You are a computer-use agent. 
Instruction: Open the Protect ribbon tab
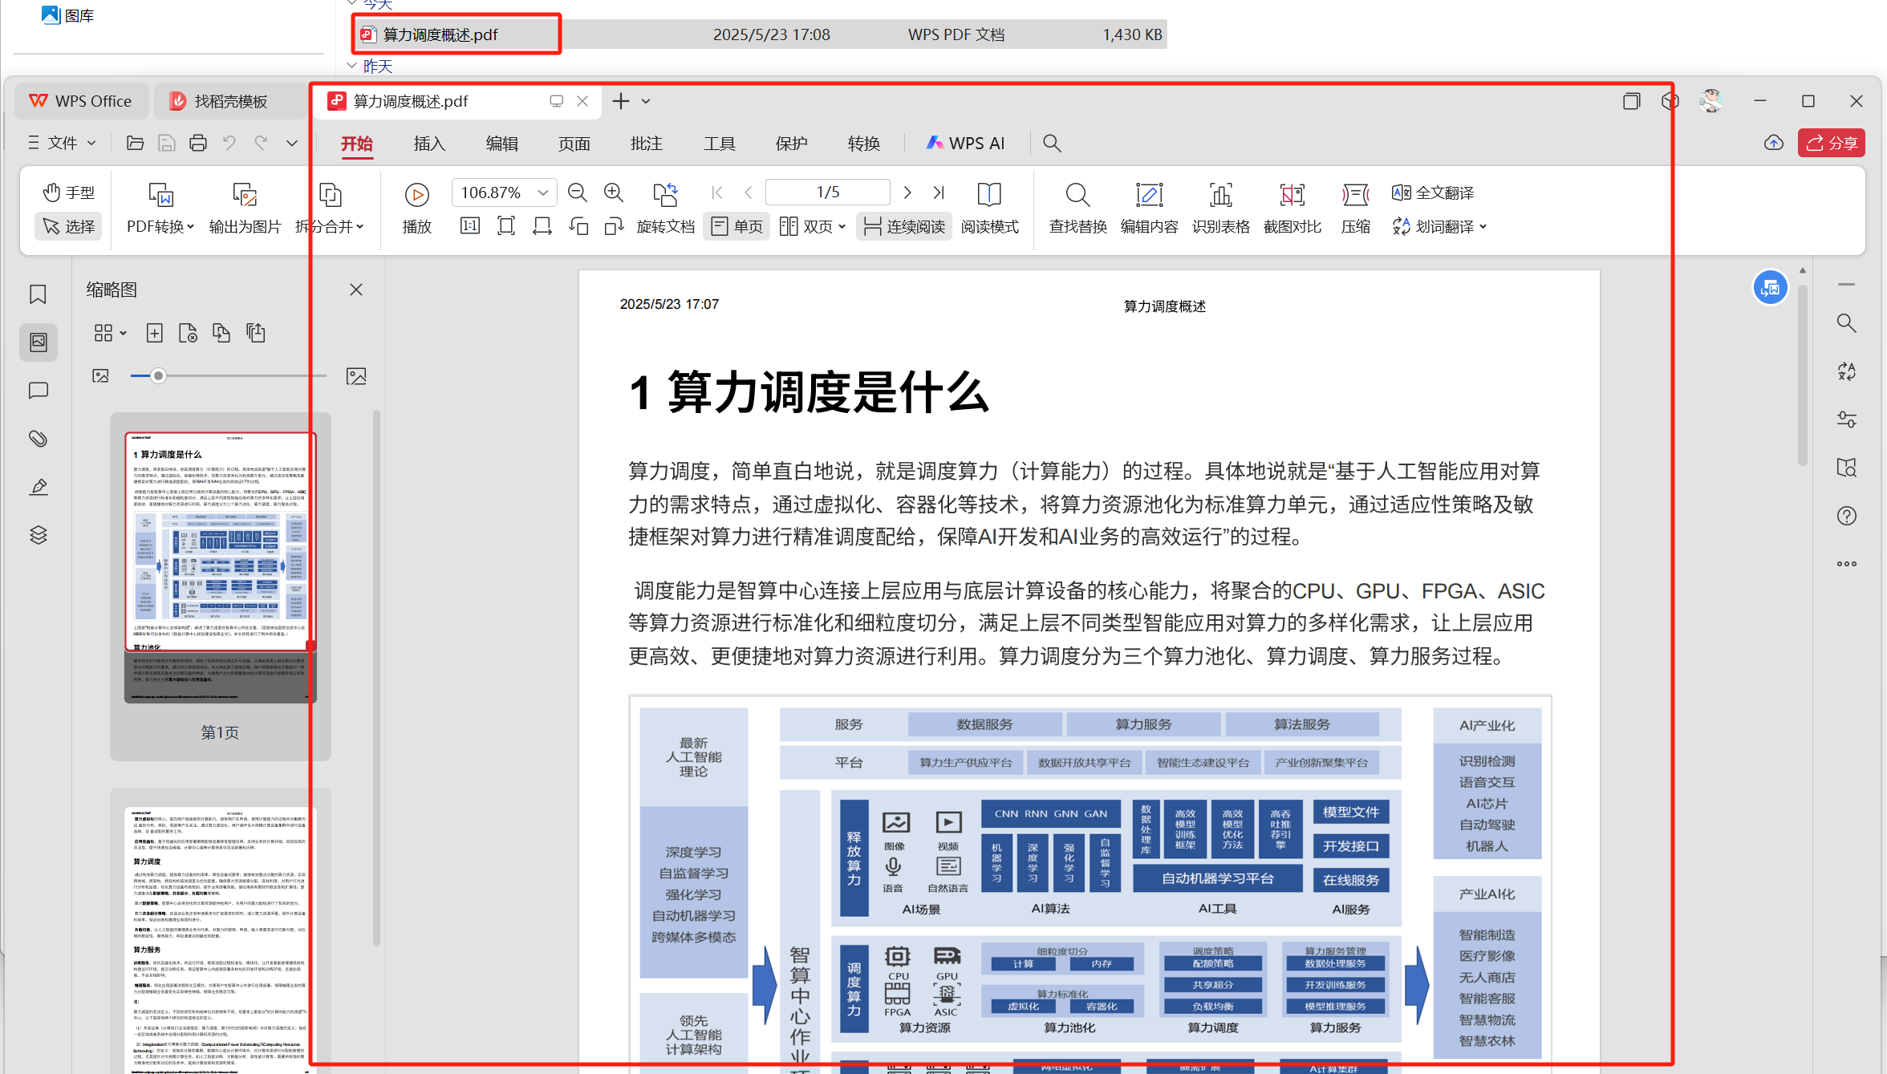click(x=791, y=144)
